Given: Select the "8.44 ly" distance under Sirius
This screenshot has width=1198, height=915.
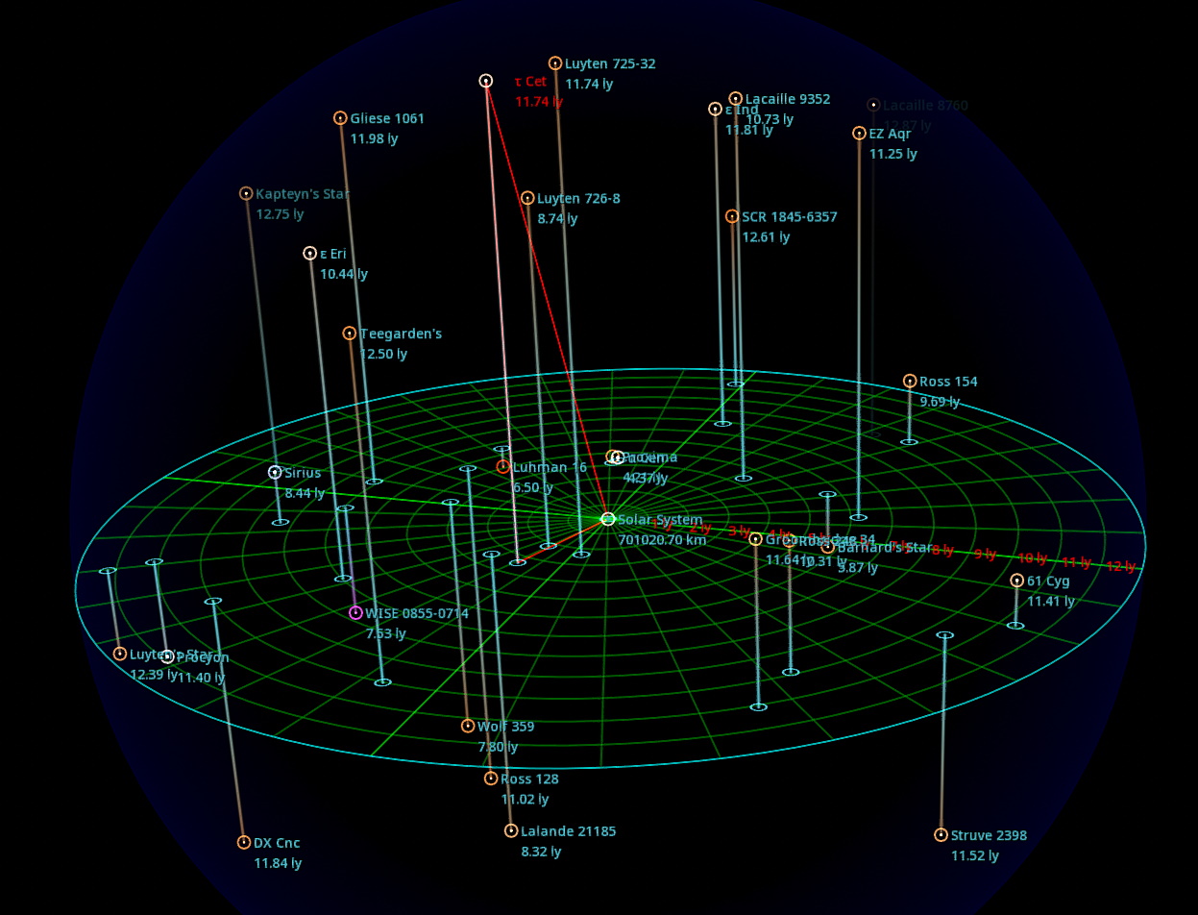Looking at the screenshot, I should click(x=305, y=493).
